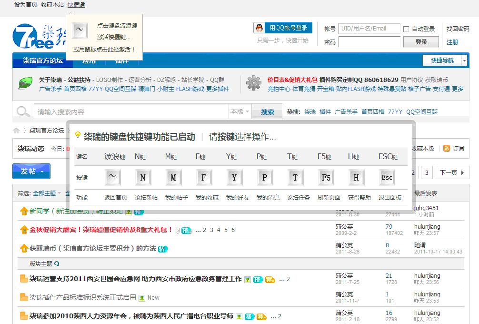Click the magnifier search icon

click(x=23, y=111)
